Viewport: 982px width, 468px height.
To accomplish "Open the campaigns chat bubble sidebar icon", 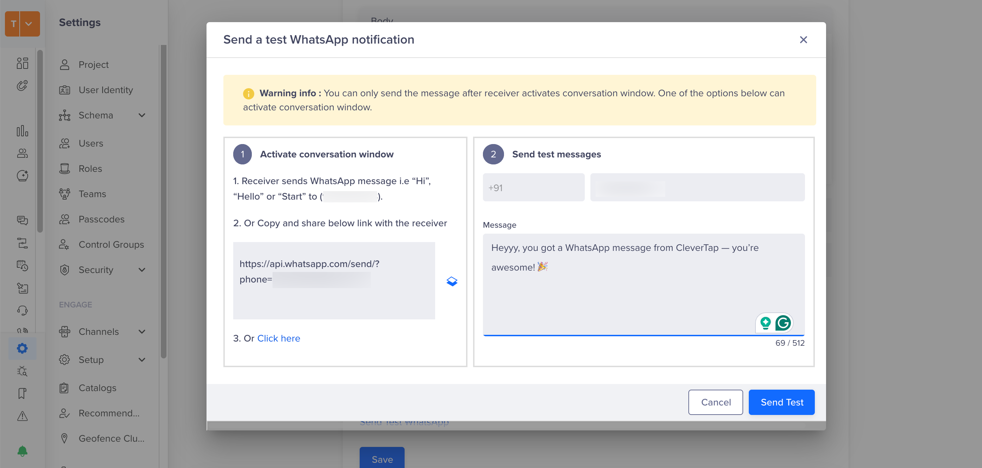I will pos(22,220).
